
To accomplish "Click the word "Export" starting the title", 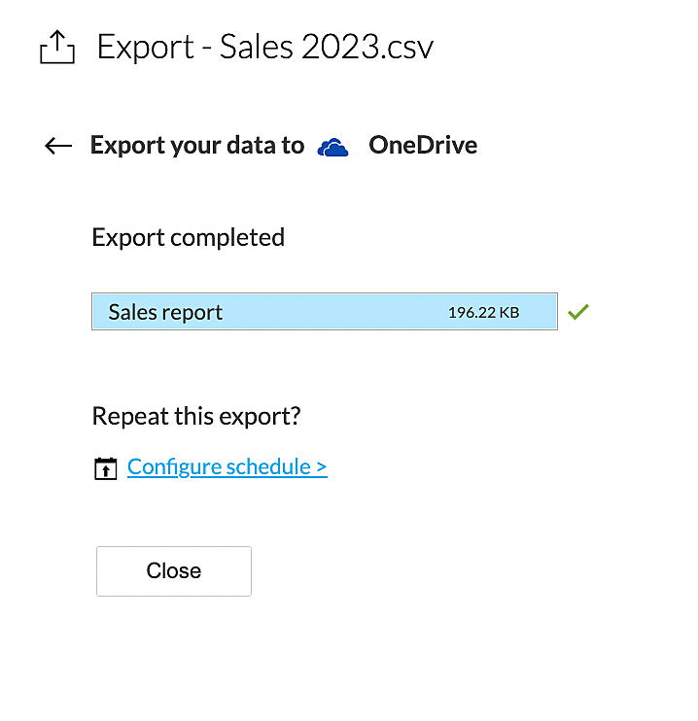I will [x=144, y=48].
